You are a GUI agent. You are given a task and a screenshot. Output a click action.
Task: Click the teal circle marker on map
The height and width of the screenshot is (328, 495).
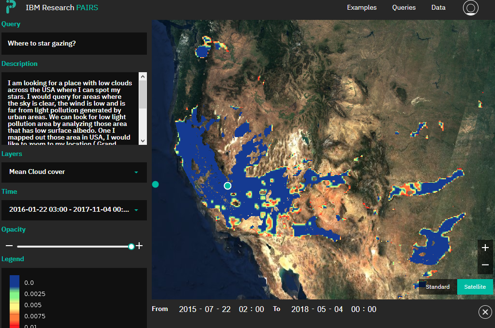227,186
